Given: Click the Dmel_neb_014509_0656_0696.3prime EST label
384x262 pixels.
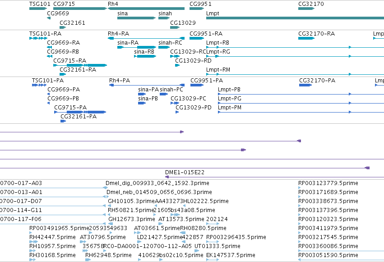Looking at the screenshot, I should tap(159, 192).
